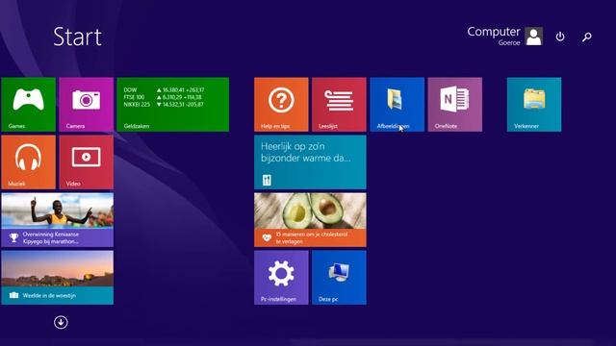Image resolution: width=616 pixels, height=346 pixels.
Task: Open the Verkenner file explorer tile
Action: pos(534,105)
